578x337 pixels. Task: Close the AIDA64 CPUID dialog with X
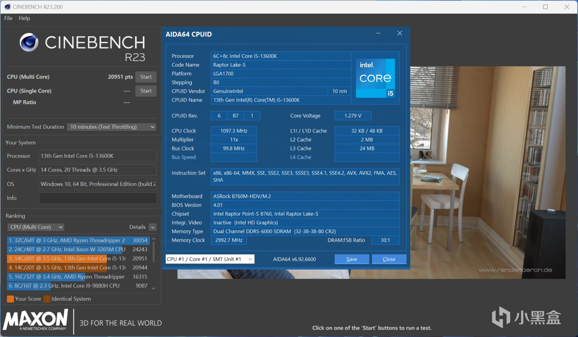400,33
